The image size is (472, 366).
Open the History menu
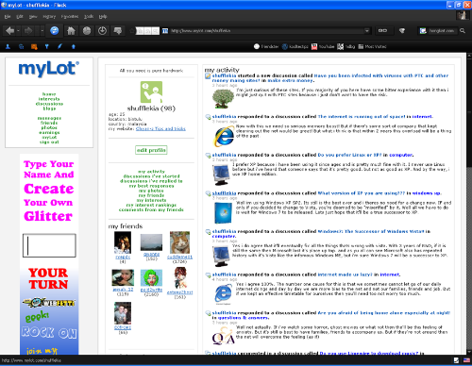click(49, 16)
